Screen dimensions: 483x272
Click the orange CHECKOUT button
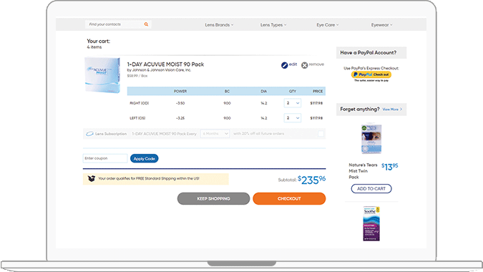pos(289,199)
